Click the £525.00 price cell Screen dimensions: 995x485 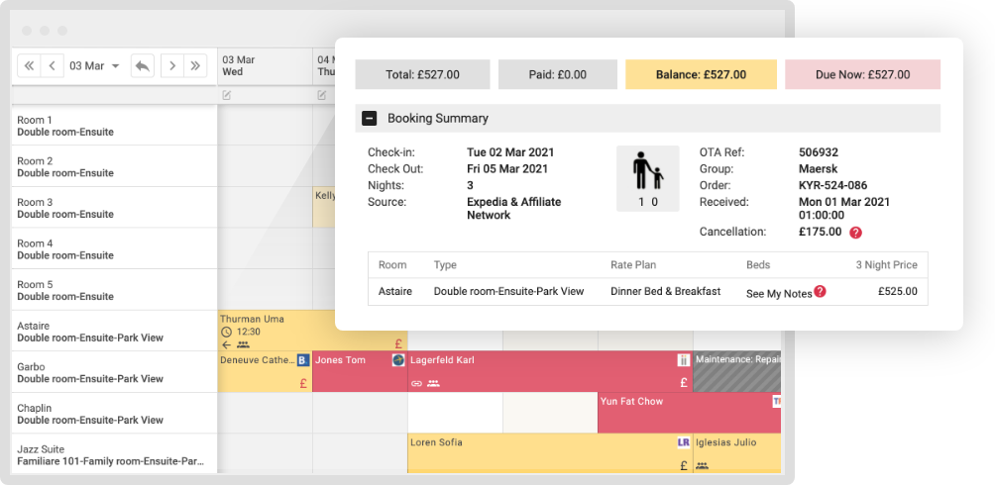click(x=897, y=292)
